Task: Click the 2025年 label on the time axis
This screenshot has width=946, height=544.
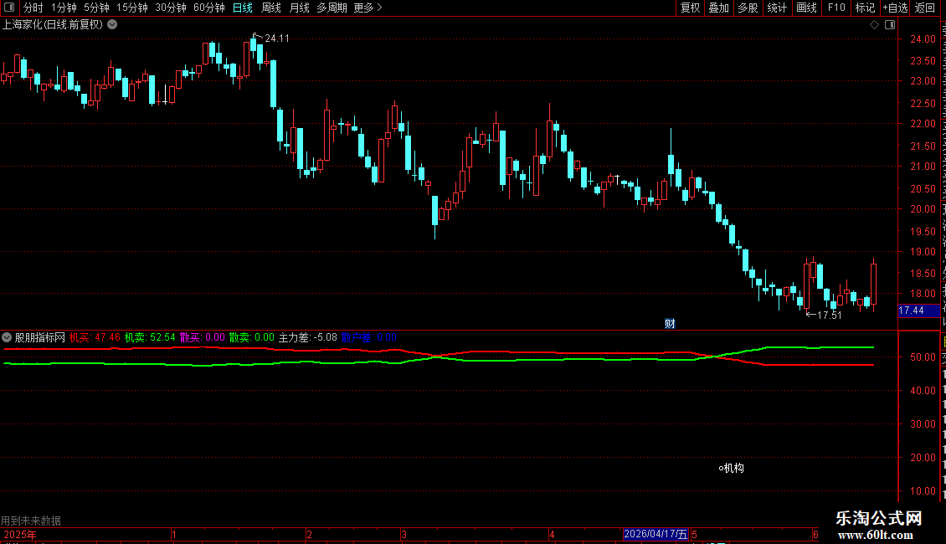Action: 20,534
